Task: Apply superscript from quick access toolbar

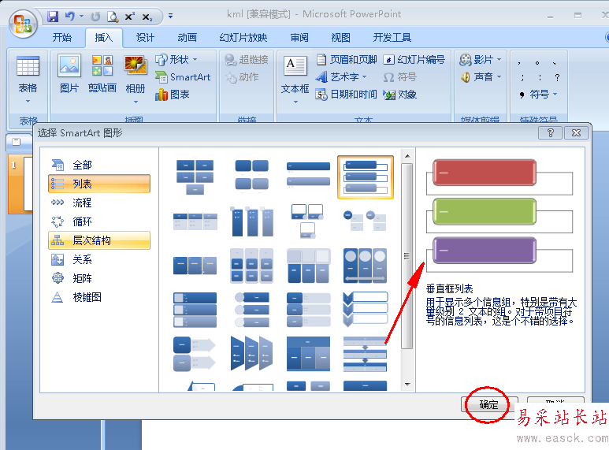Action: [130, 17]
